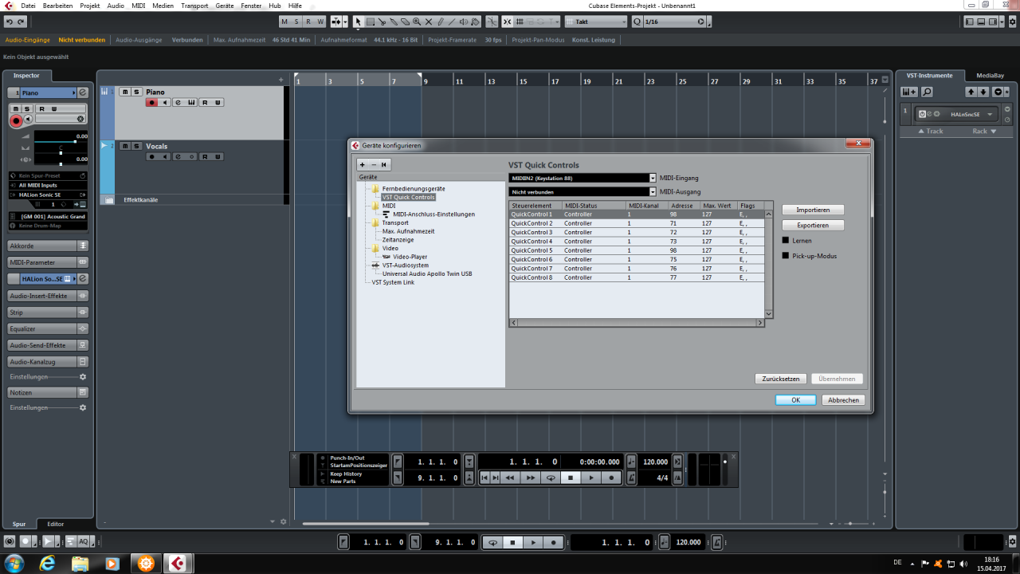Solo the Piano track
This screenshot has height=574, width=1020.
(135, 92)
